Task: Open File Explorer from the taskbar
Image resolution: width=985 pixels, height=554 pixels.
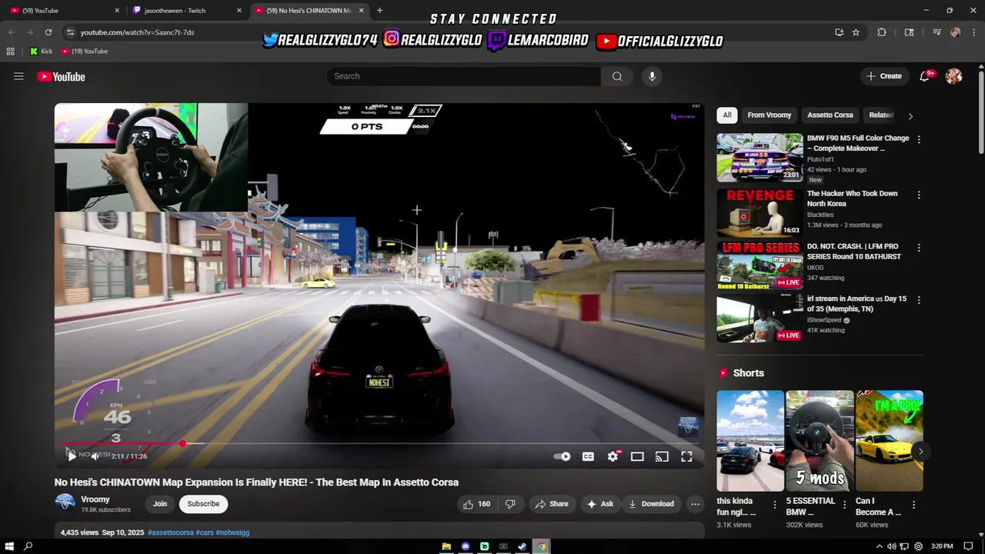Action: (446, 546)
